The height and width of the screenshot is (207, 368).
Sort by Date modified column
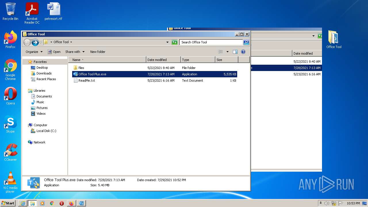pos(163,60)
